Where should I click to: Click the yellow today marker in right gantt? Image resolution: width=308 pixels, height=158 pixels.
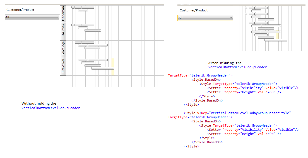click(x=277, y=34)
